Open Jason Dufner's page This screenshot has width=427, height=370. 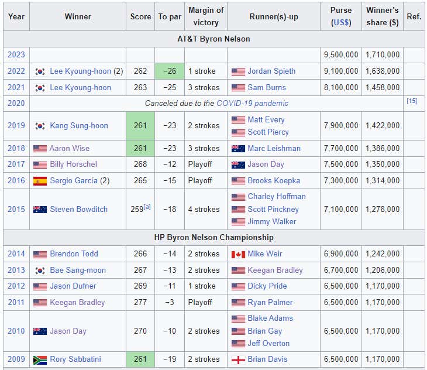pyautogui.click(x=73, y=286)
